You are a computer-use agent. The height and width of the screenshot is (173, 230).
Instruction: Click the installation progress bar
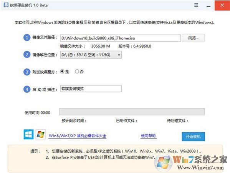pyautogui.click(x=132, y=112)
